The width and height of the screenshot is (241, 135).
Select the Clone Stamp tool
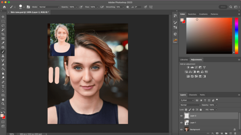click(3, 56)
